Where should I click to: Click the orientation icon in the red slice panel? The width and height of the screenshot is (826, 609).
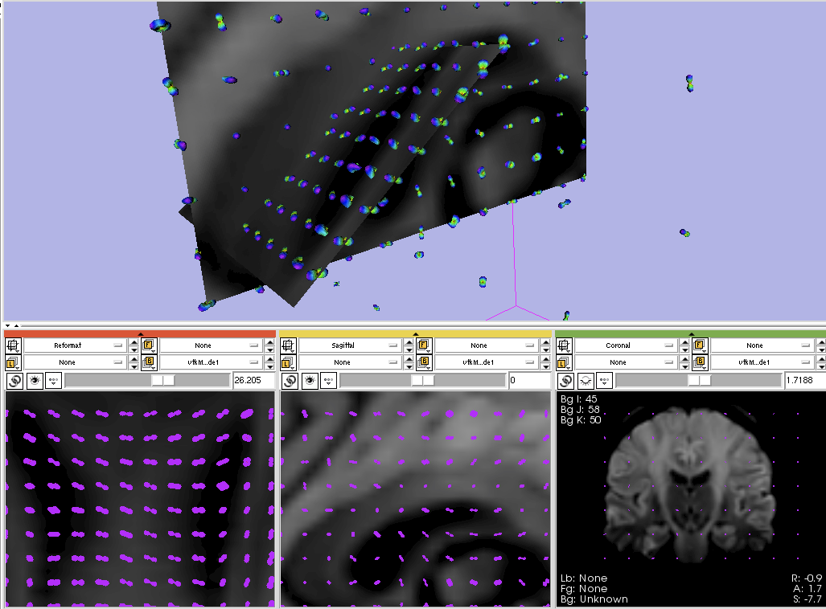[x=13, y=345]
